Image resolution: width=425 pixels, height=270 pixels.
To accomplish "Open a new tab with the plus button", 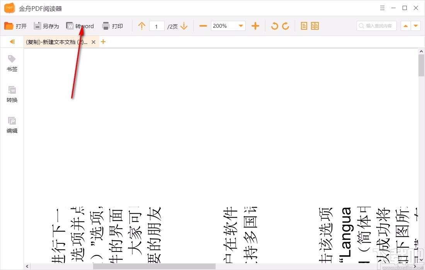I will [x=103, y=42].
